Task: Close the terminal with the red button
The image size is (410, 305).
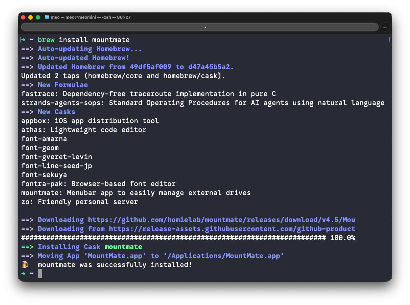Action: pos(23,17)
